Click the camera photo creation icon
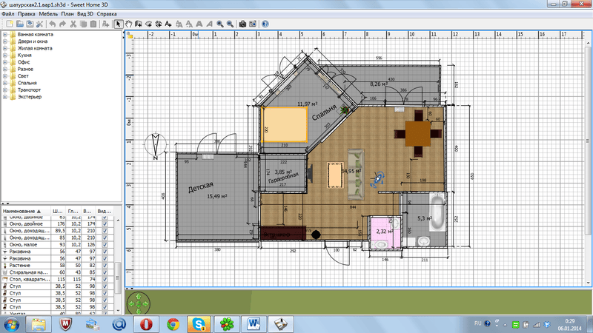593x333 pixels. [242, 24]
